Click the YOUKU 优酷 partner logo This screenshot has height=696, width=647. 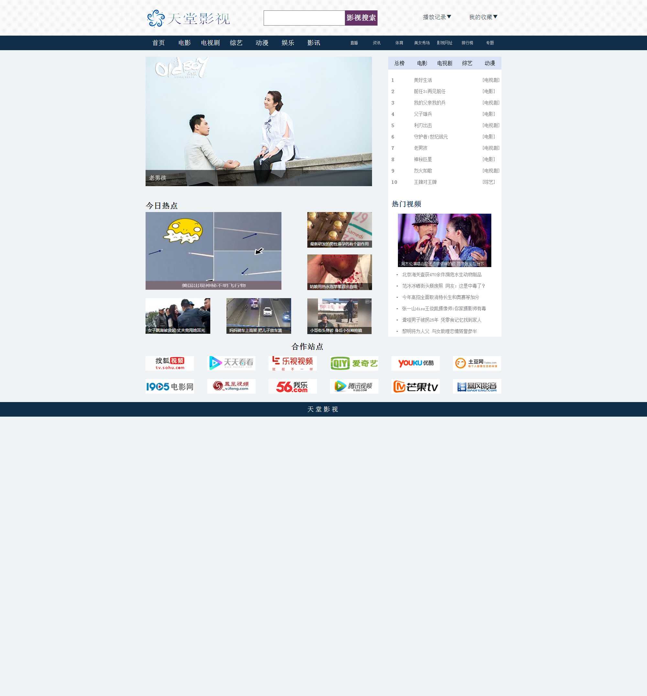pos(415,364)
